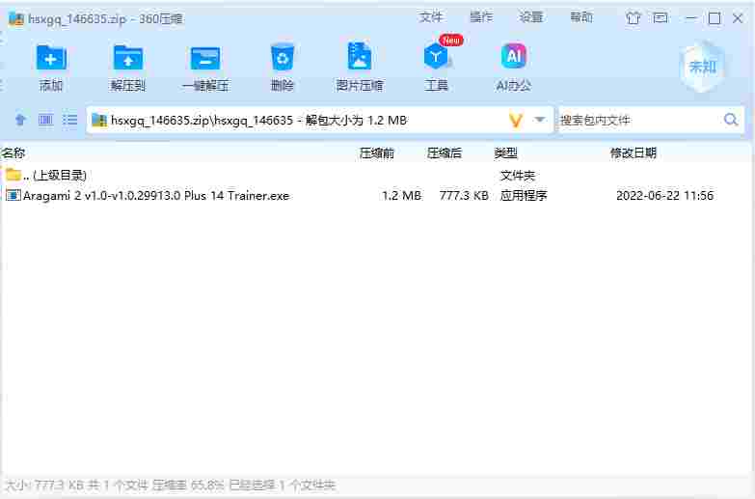Click the 2022-06-22 11:56 date cell
The image size is (755, 499).
(665, 196)
